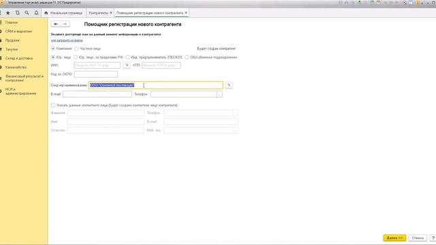Click fill-by-INN button next to ИНН field

(x=127, y=65)
